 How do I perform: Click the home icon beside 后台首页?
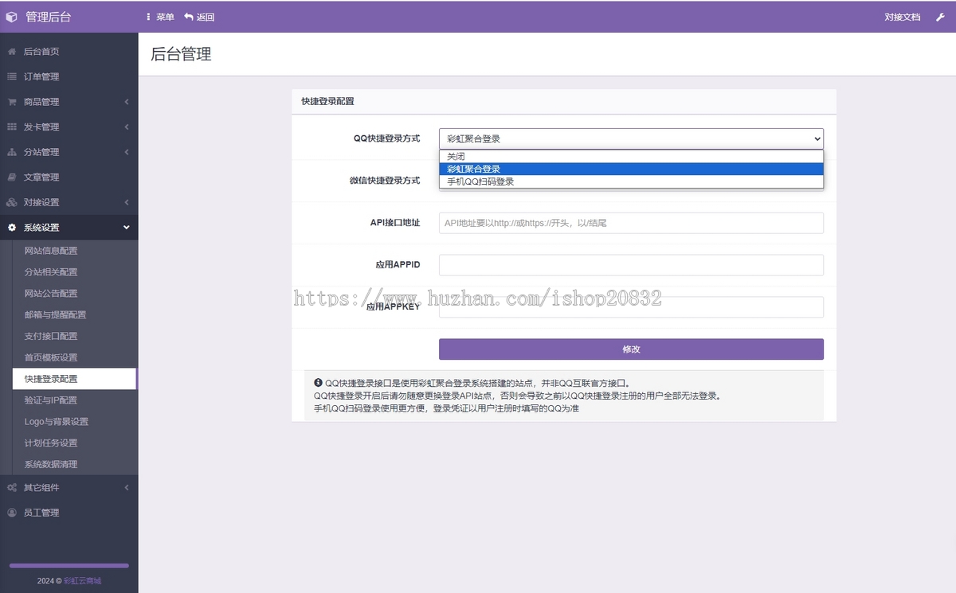(x=12, y=52)
